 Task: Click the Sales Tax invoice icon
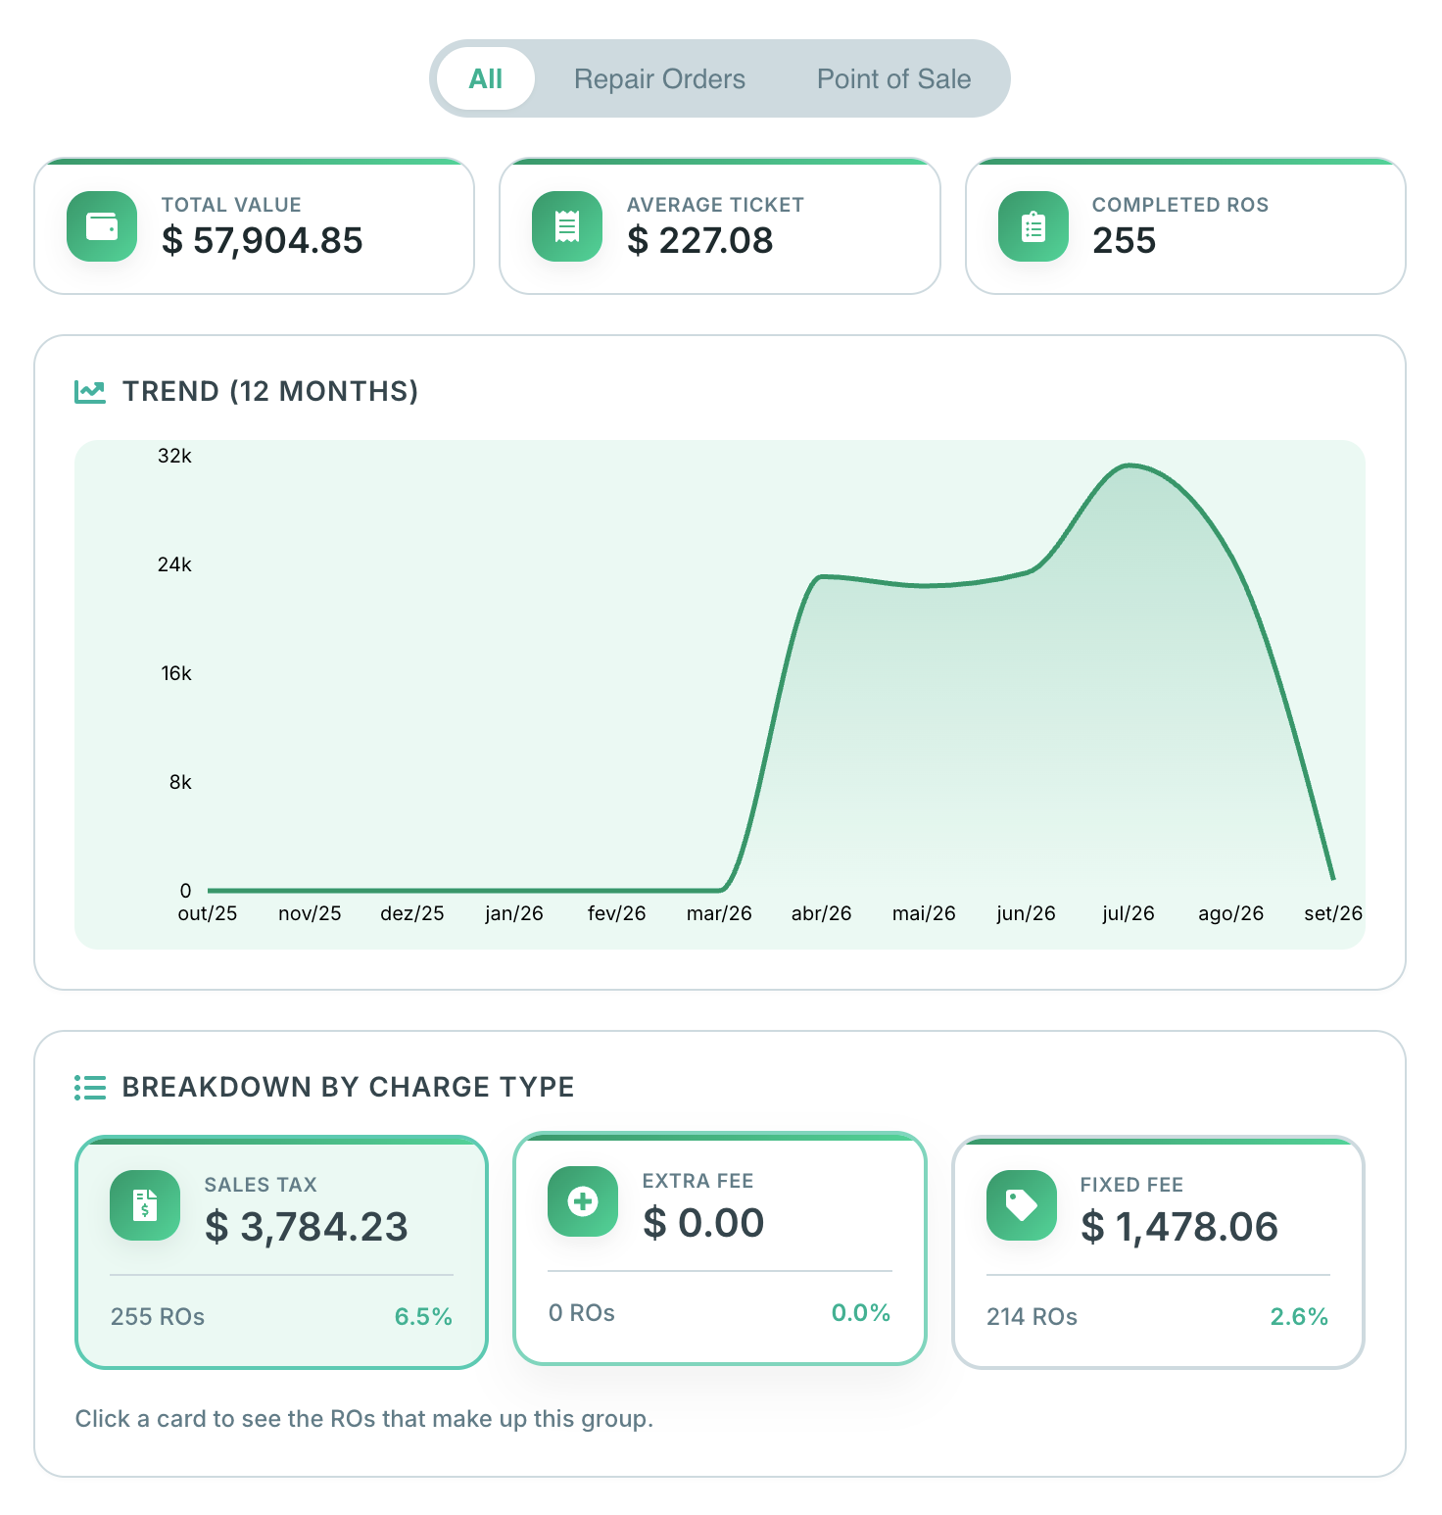click(145, 1205)
